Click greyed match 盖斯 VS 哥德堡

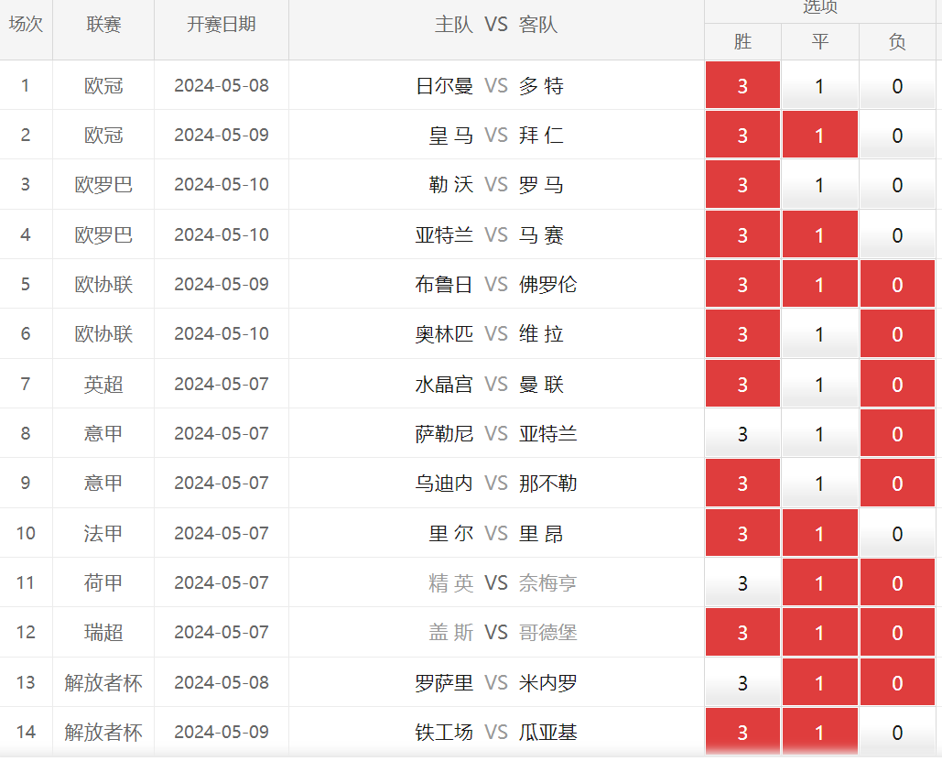(503, 633)
